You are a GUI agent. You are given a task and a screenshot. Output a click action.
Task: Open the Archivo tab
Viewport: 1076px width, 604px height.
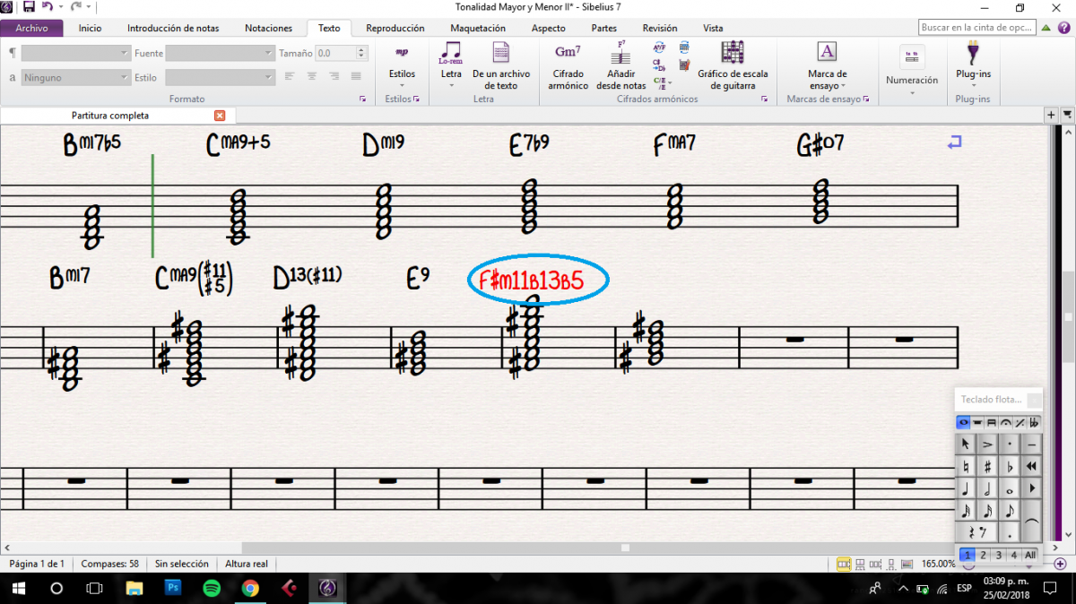pos(31,28)
